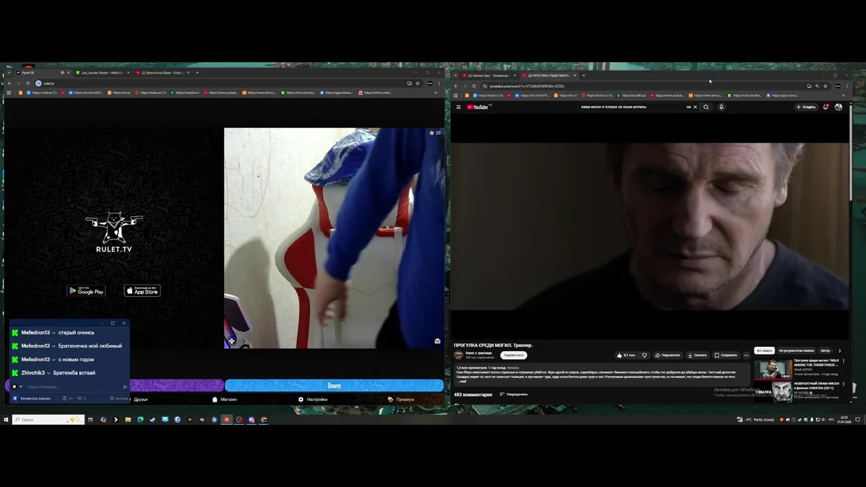Bookmark the rulet.tv page with star icon
The image size is (866, 487).
point(417,83)
